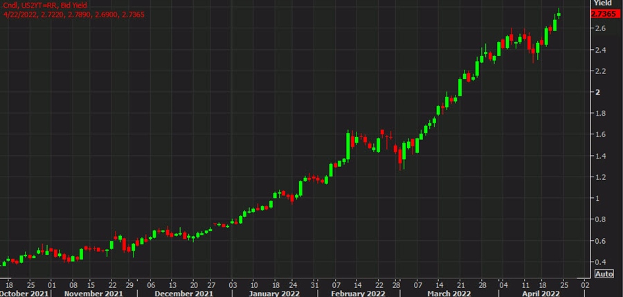Click the 06 date tick label

[152, 285]
